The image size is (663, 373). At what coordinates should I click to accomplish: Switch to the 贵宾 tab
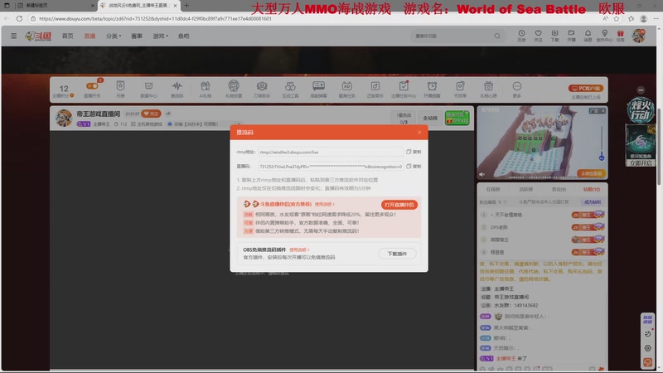(x=559, y=189)
